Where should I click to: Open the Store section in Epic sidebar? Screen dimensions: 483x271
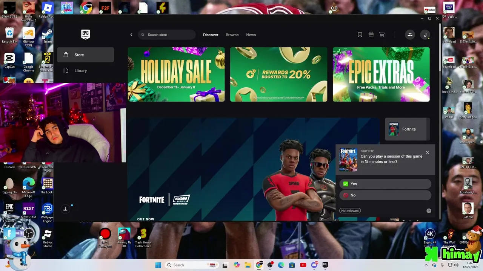[x=85, y=55]
